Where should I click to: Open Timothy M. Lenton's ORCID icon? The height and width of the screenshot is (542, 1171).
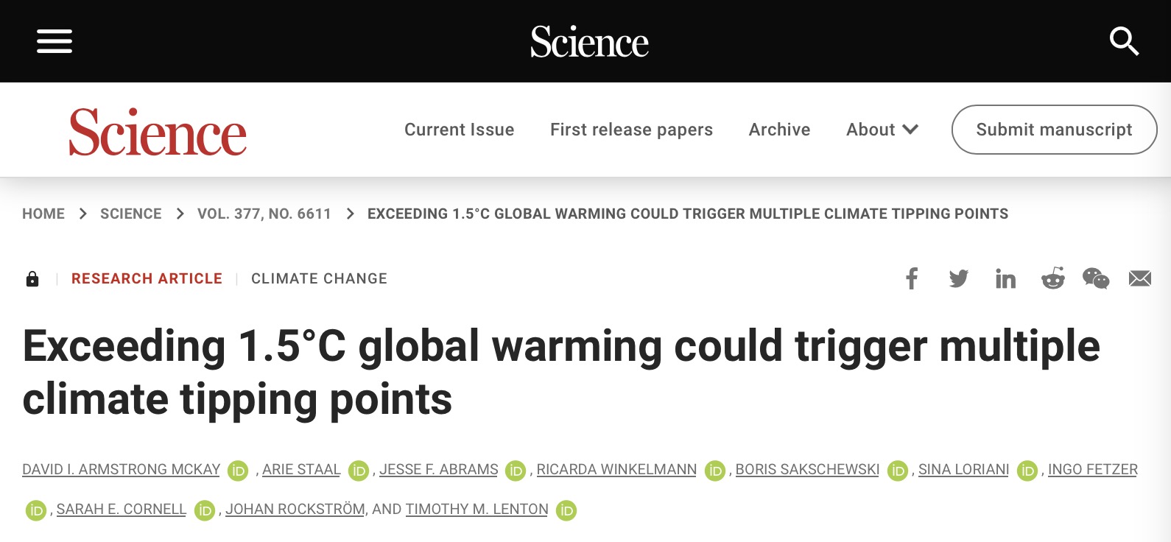tap(566, 510)
